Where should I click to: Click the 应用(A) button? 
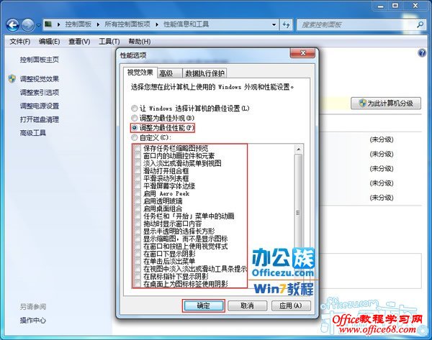click(291, 305)
